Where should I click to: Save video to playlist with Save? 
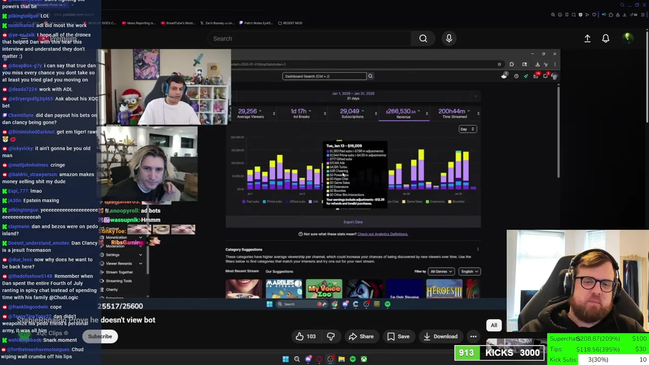398,336
